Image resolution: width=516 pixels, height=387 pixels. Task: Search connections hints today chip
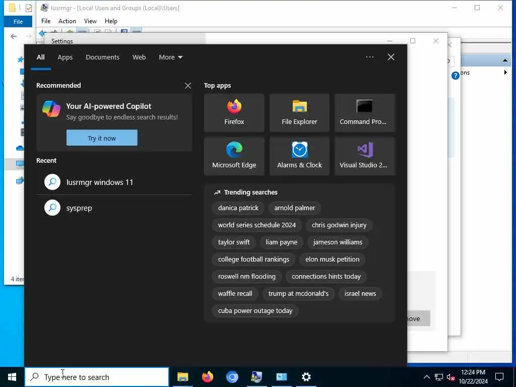(x=326, y=277)
